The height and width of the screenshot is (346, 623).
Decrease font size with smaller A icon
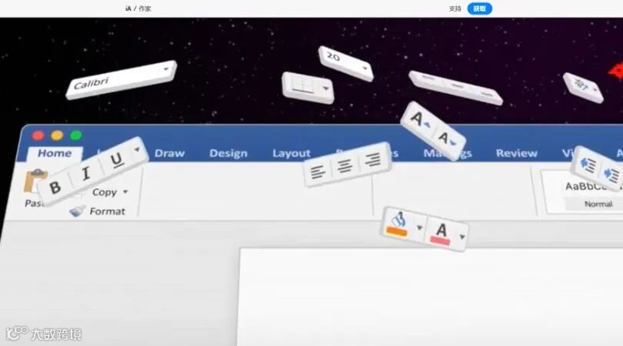pos(446,138)
